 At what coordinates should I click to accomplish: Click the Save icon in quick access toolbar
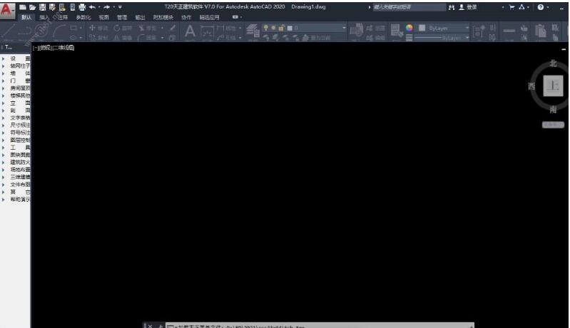[42, 6]
